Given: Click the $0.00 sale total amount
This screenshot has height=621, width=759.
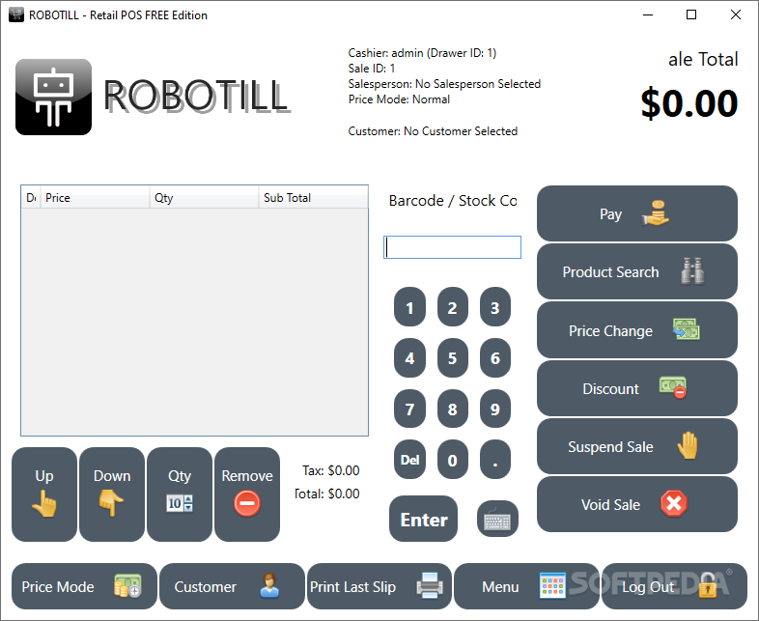Looking at the screenshot, I should pos(689,103).
